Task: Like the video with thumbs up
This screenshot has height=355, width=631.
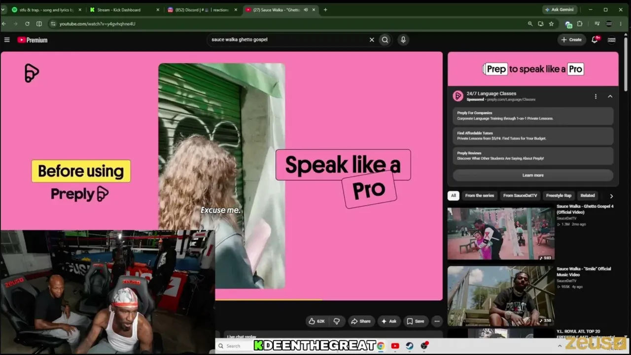Action: coord(316,321)
